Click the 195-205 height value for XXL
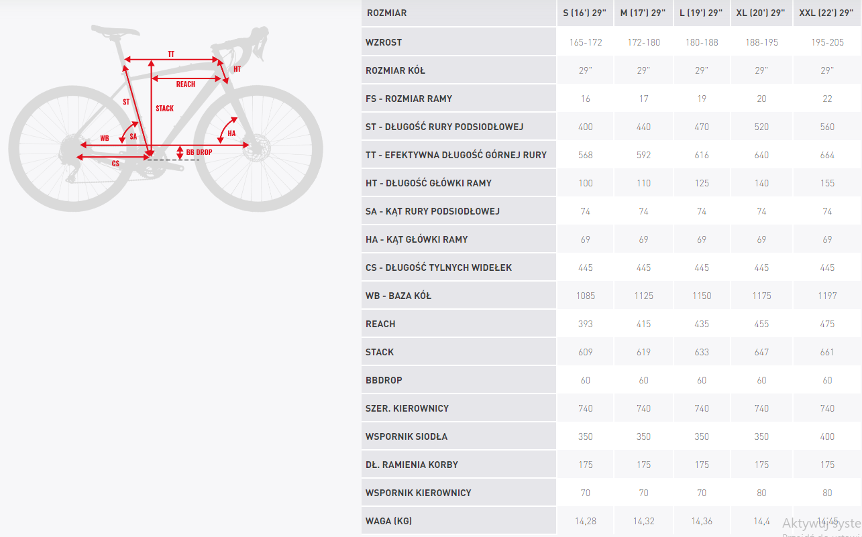This screenshot has width=862, height=537. coord(827,42)
